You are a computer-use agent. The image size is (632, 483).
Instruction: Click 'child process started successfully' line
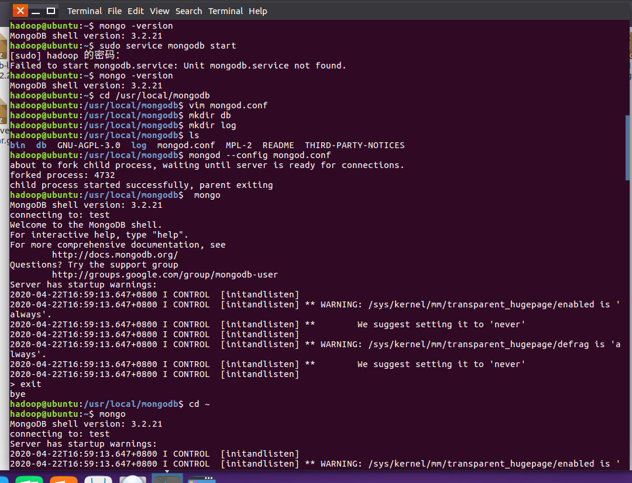(142, 185)
